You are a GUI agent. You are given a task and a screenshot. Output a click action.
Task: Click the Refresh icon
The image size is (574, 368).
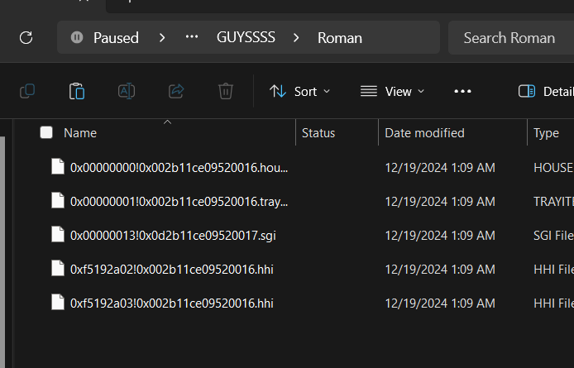(26, 38)
